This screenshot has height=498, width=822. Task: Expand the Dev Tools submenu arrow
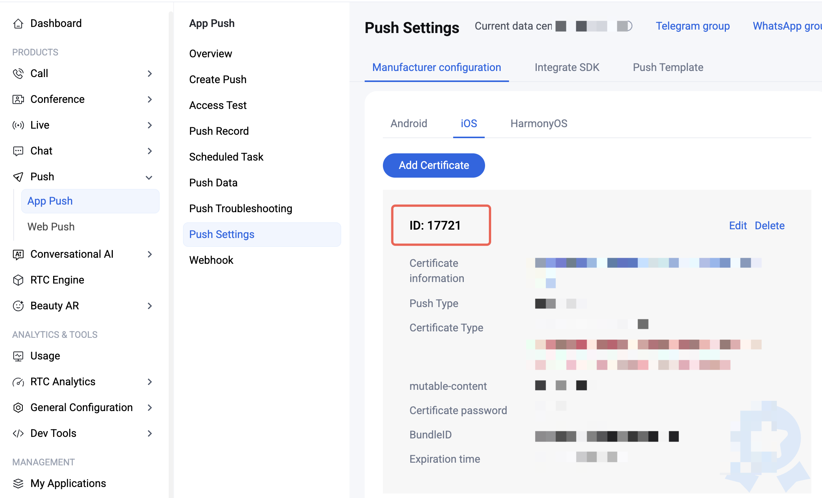point(150,433)
